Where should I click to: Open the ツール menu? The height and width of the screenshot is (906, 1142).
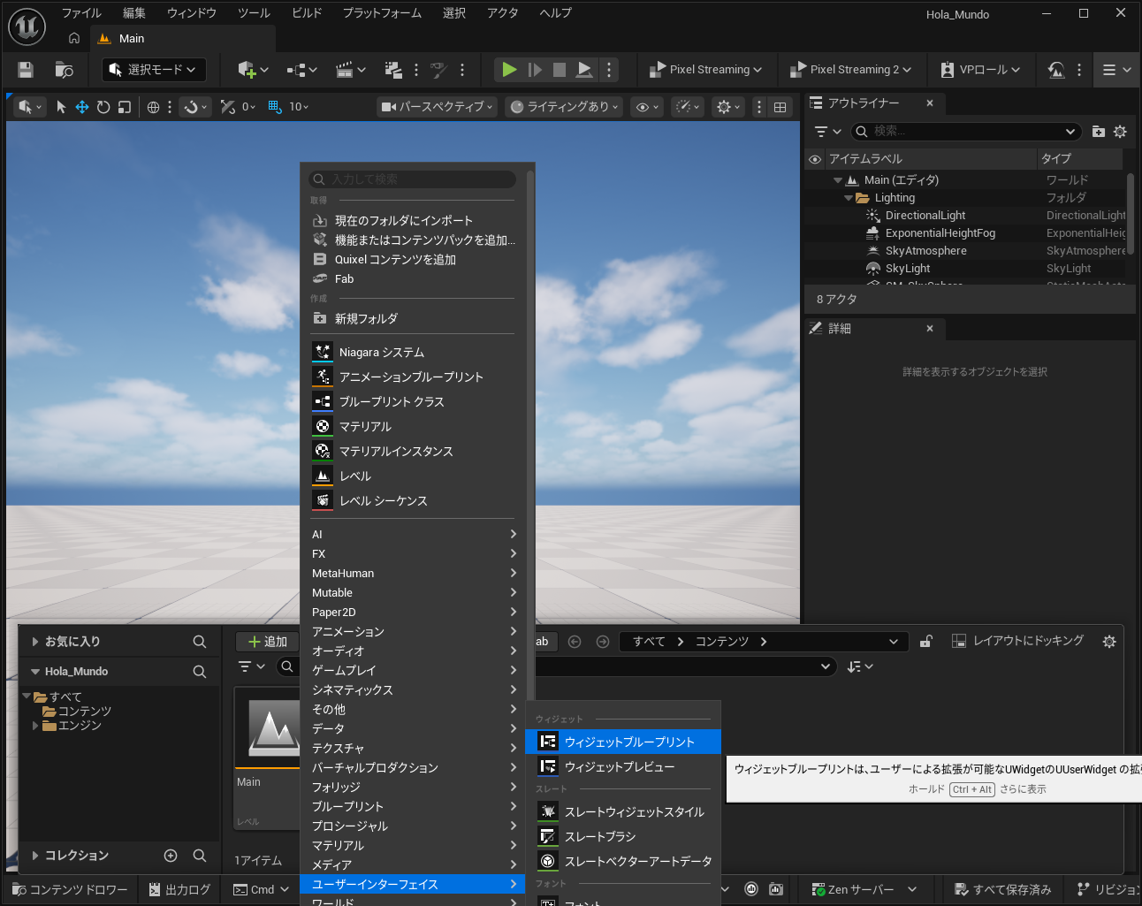point(254,13)
